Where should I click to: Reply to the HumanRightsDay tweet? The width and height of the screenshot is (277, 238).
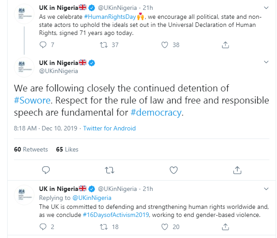[43, 45]
